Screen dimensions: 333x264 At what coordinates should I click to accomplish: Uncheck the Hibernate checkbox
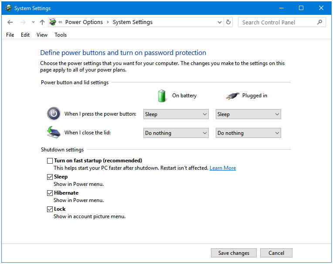(x=50, y=193)
